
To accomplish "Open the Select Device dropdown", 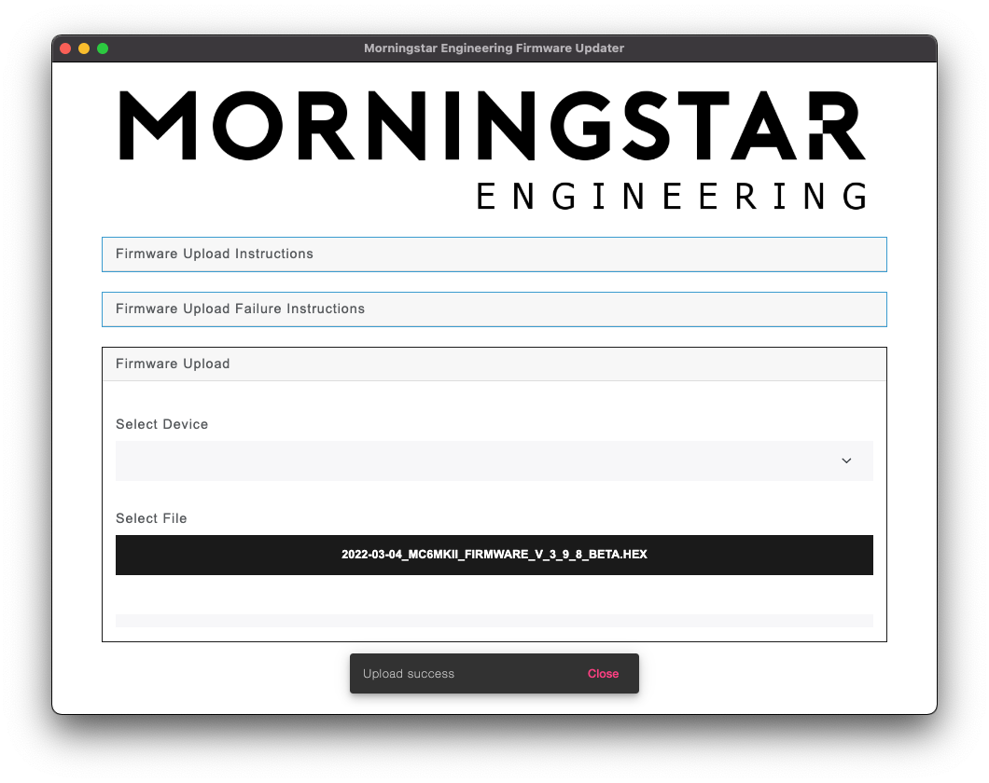I will (x=494, y=461).
